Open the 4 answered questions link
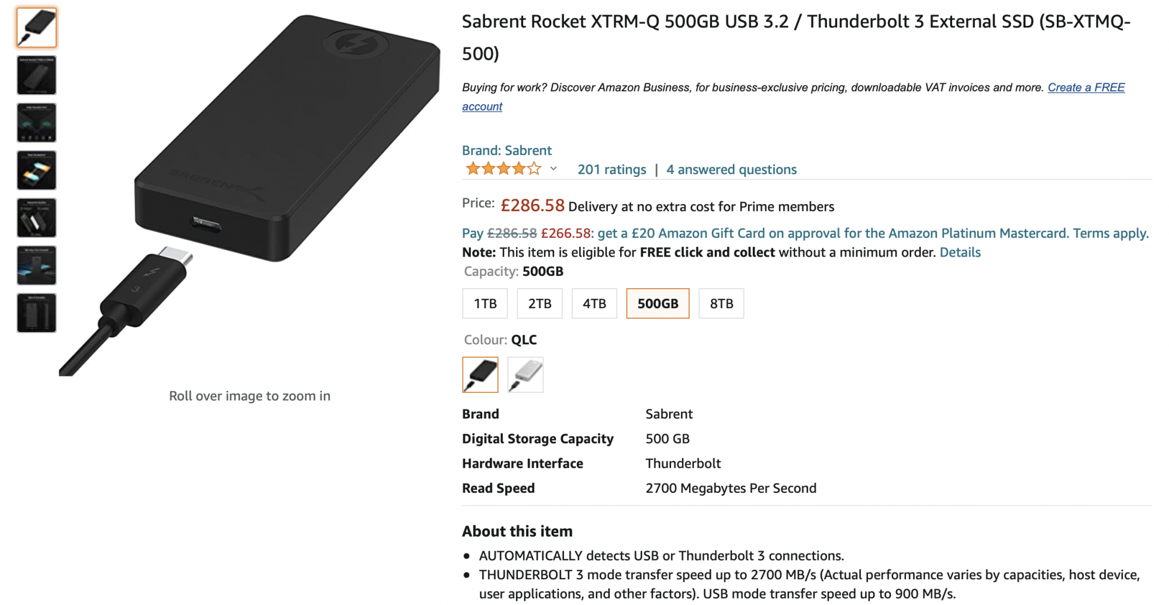The image size is (1169, 605). [731, 170]
